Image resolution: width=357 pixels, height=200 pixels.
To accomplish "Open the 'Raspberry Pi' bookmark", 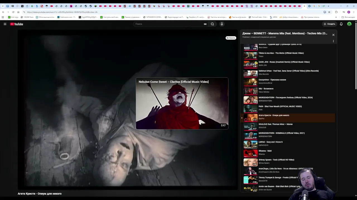I will coord(196,17).
